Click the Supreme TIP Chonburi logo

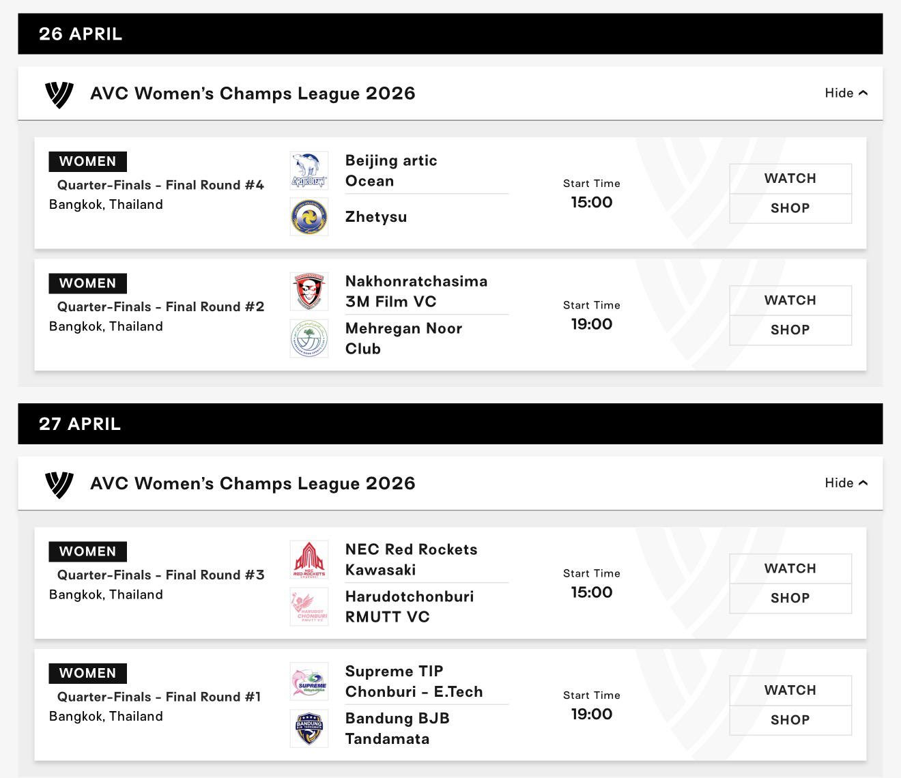(x=309, y=681)
